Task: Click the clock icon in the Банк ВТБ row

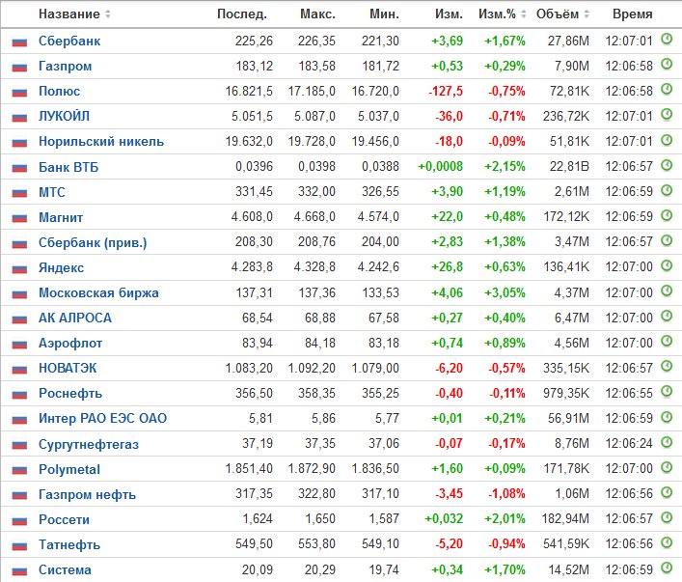Action: coord(667,165)
